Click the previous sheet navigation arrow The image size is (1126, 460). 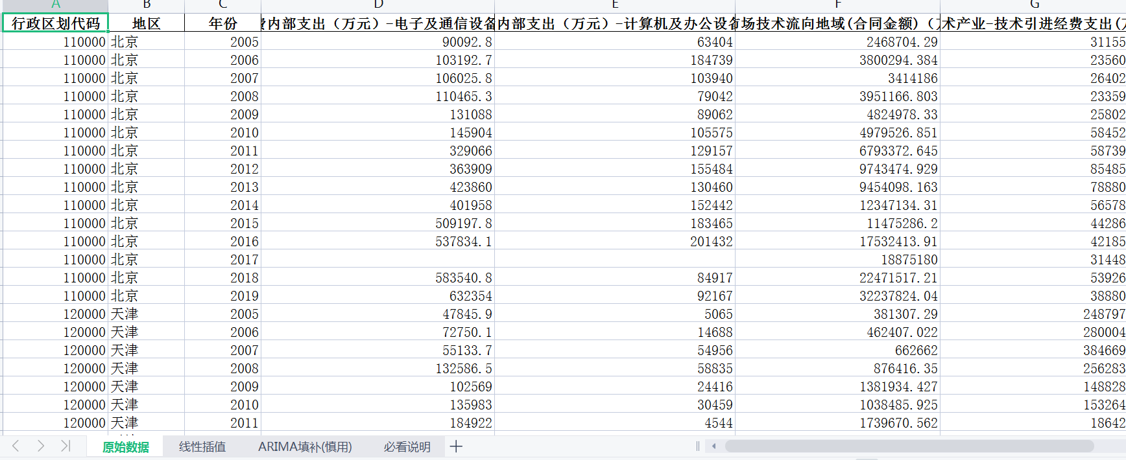(x=16, y=446)
